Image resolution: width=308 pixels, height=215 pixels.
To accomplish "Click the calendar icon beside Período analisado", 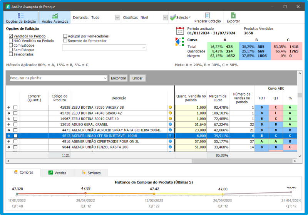I will pyautogui.click(x=180, y=31).
